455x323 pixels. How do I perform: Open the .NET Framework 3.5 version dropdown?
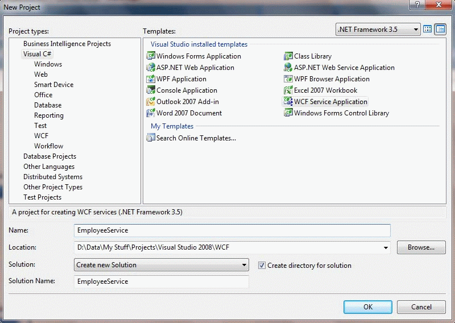378,30
